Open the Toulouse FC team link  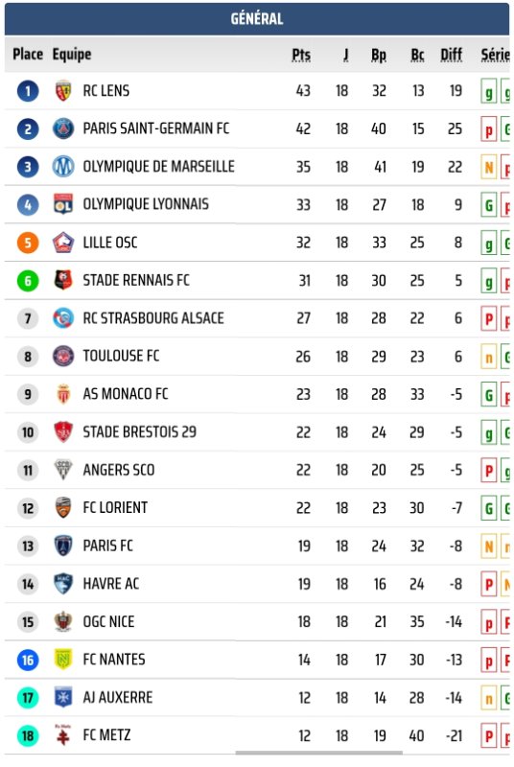coord(121,356)
